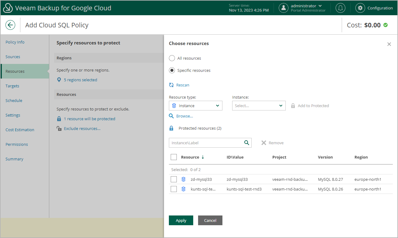The height and width of the screenshot is (238, 398).
Task: Click the MySQL 8.0.27 version cell
Action: (x=330, y=179)
